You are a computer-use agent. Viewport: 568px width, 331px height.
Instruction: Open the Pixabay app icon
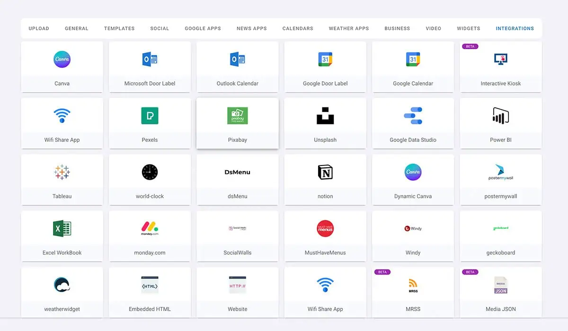[237, 116]
